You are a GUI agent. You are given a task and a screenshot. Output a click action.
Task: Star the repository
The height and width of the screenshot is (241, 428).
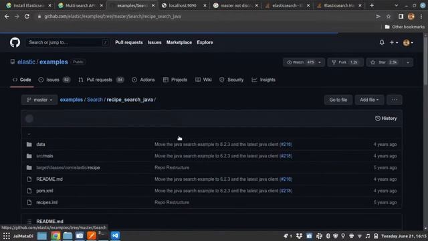click(385, 62)
